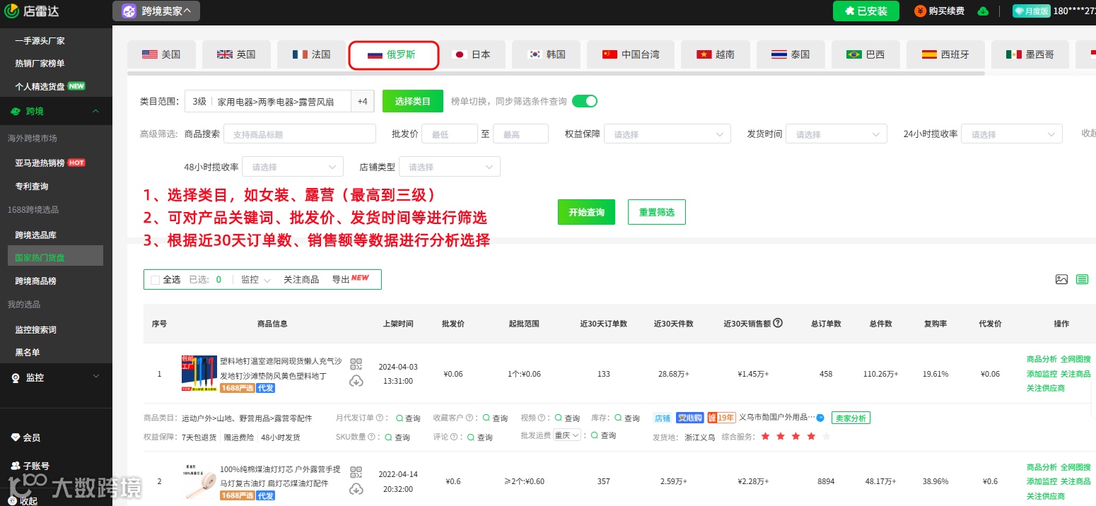Viewport: 1096px width, 506px height.
Task: Click 商品分析 for 塑料地钉 row
Action: (1042, 359)
